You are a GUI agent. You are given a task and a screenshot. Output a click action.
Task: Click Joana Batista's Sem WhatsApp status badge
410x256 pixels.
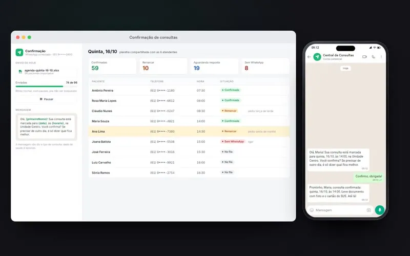click(233, 142)
